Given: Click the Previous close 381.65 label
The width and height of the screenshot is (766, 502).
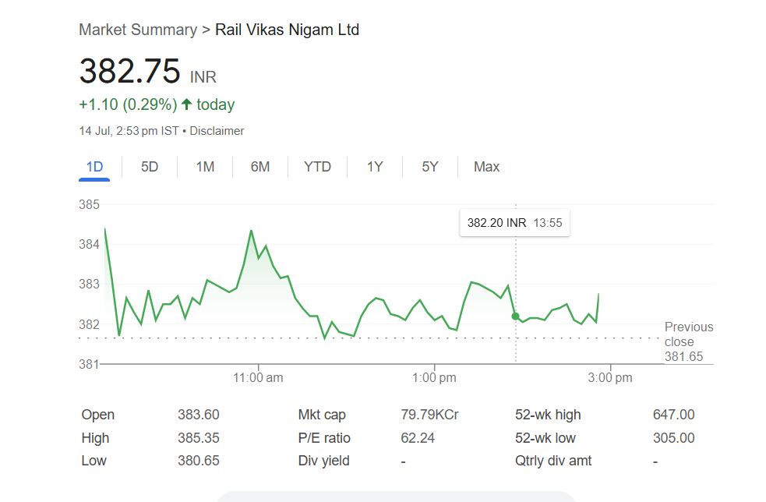Looking at the screenshot, I should tap(688, 341).
